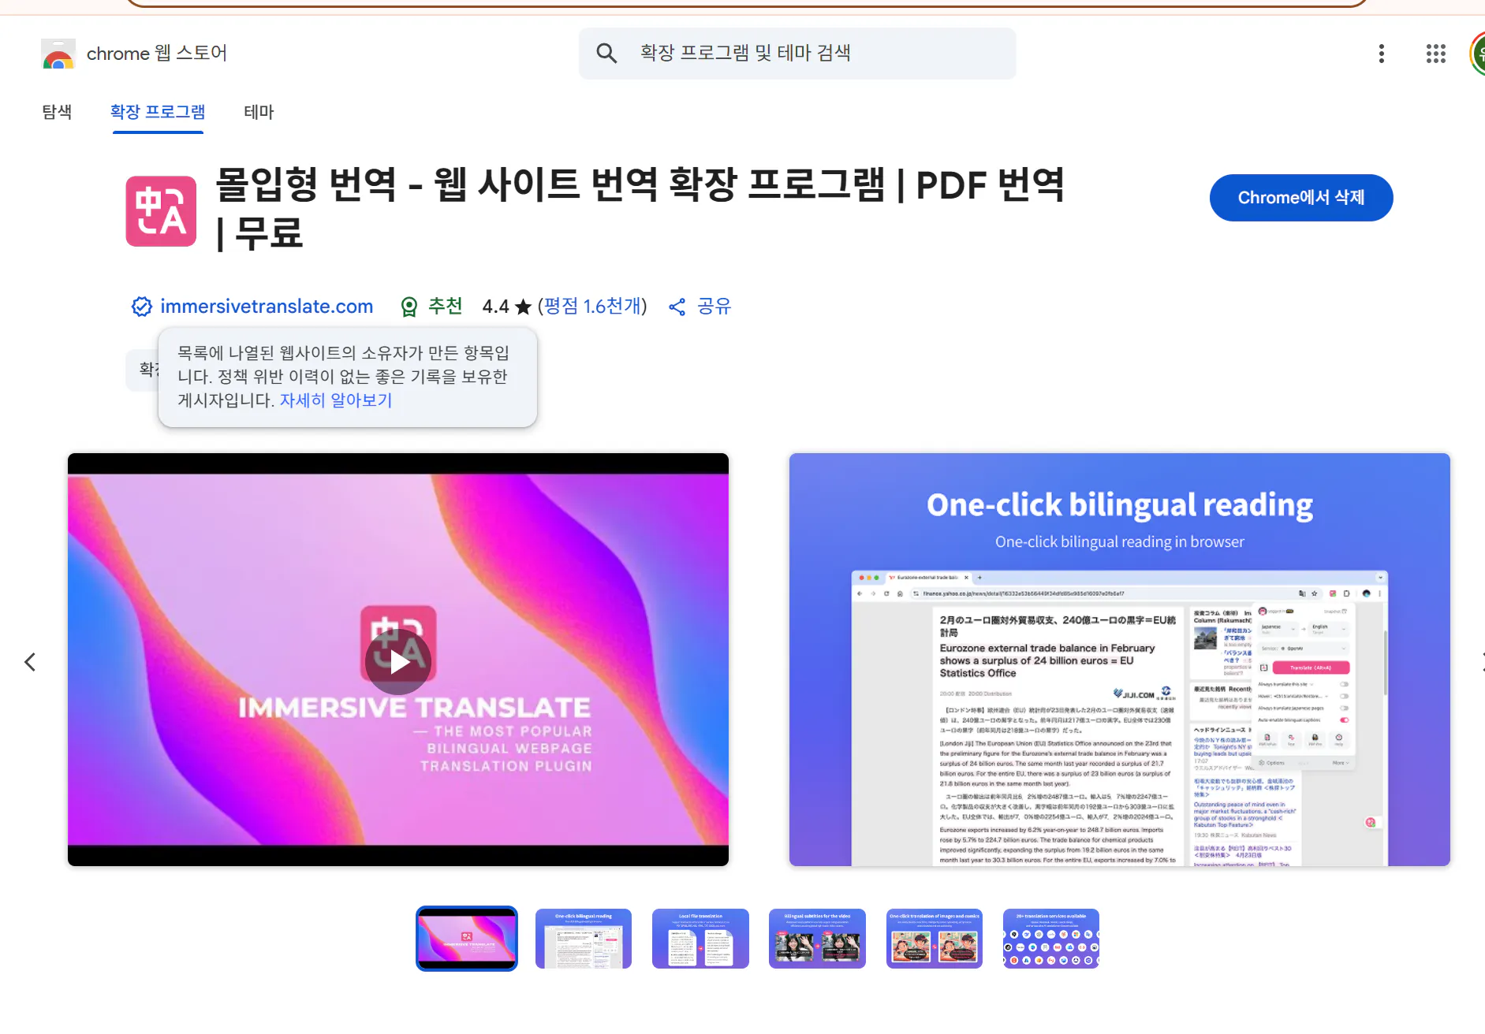The width and height of the screenshot is (1485, 1034).
Task: Click the 추천 featured label
Action: coord(445,307)
